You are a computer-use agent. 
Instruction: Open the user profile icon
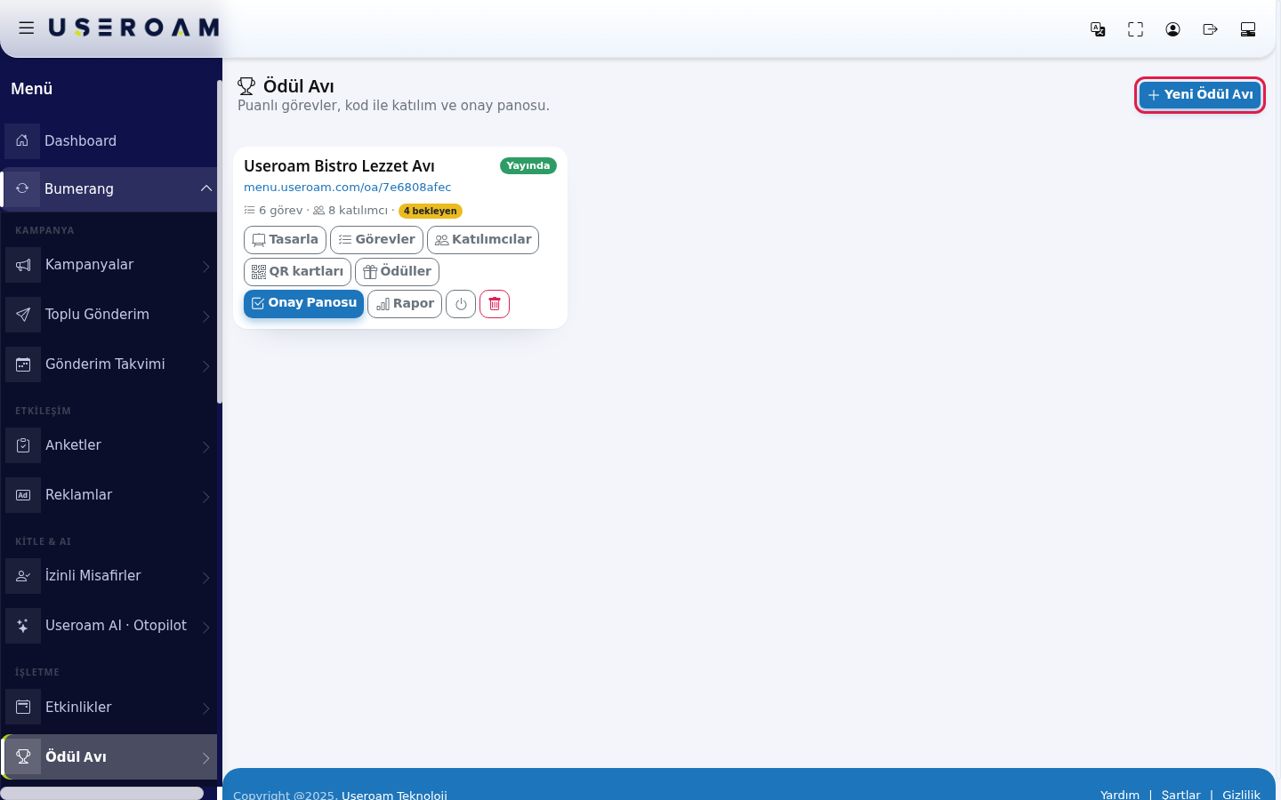click(x=1172, y=29)
